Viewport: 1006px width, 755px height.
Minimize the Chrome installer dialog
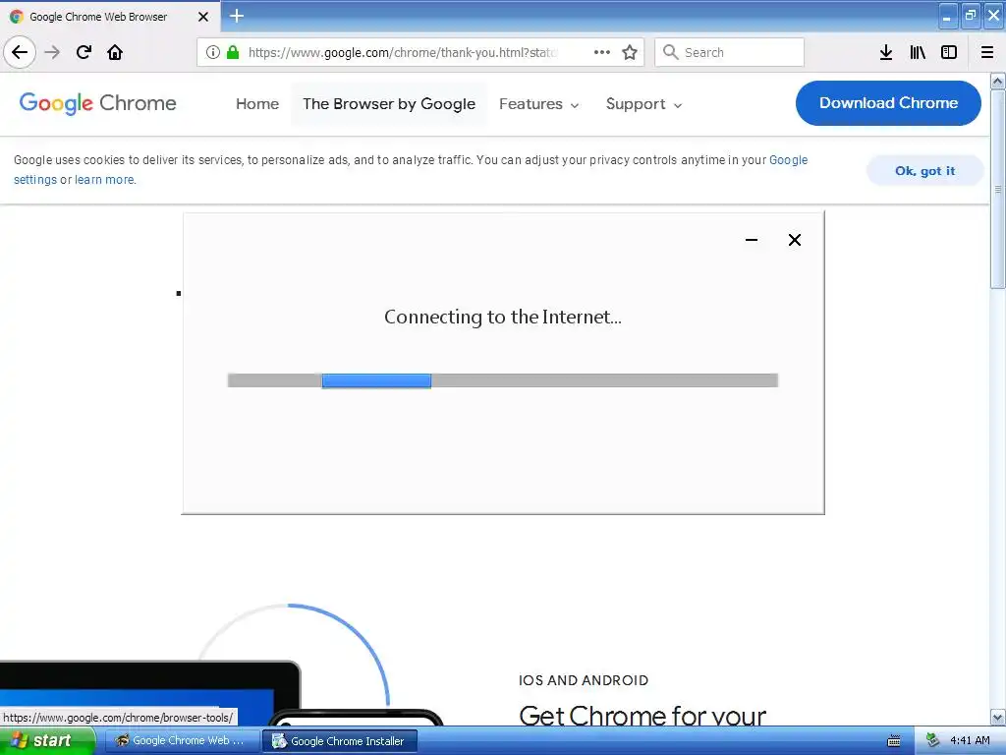752,240
